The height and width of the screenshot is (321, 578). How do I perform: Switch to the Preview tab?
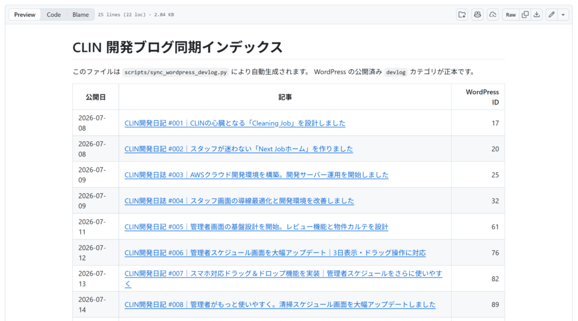tap(25, 15)
